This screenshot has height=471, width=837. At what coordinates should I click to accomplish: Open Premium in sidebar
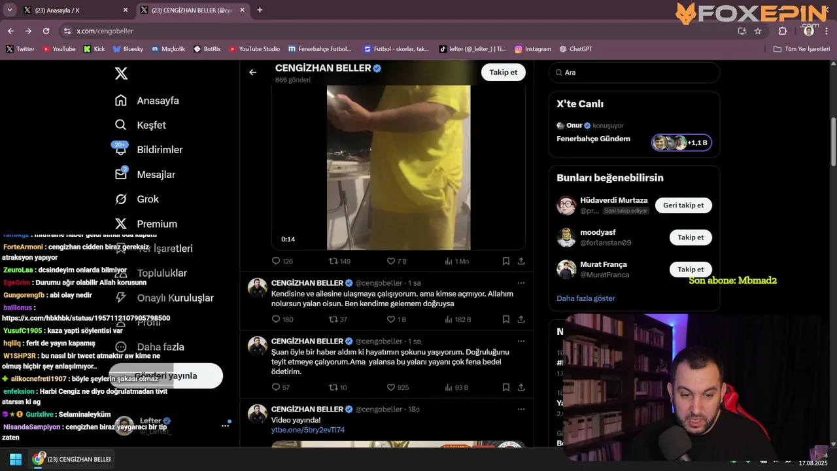tap(146, 224)
